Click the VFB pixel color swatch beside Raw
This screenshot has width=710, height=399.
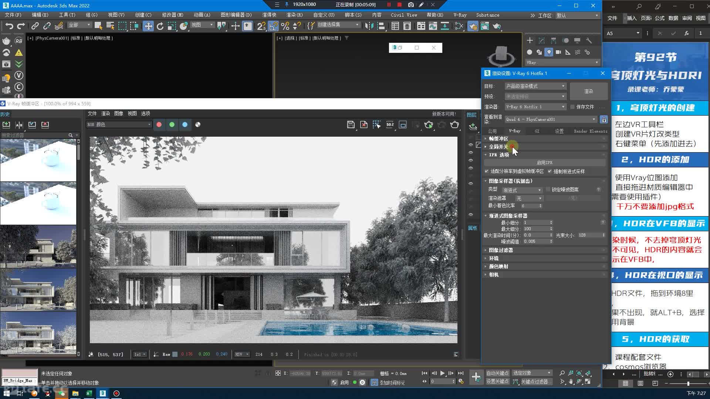pos(175,354)
